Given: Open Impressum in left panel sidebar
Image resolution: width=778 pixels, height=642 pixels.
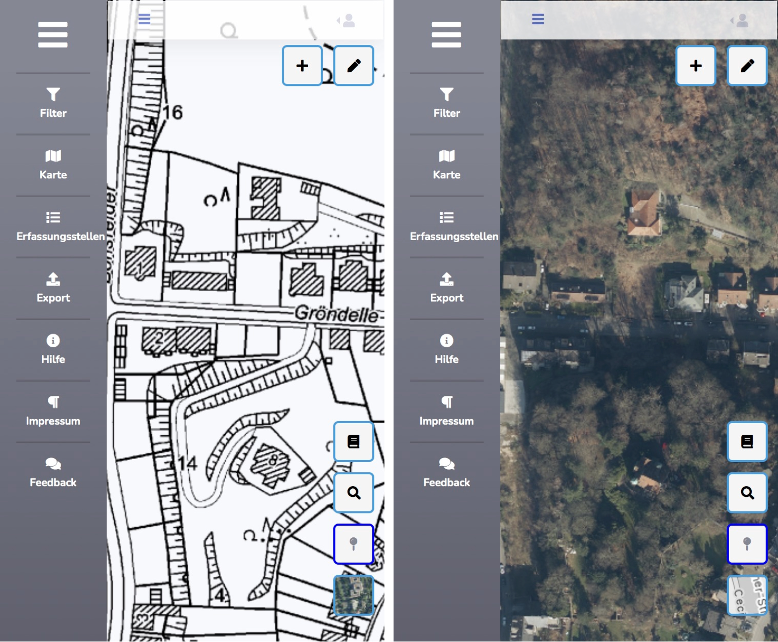Looking at the screenshot, I should [53, 411].
